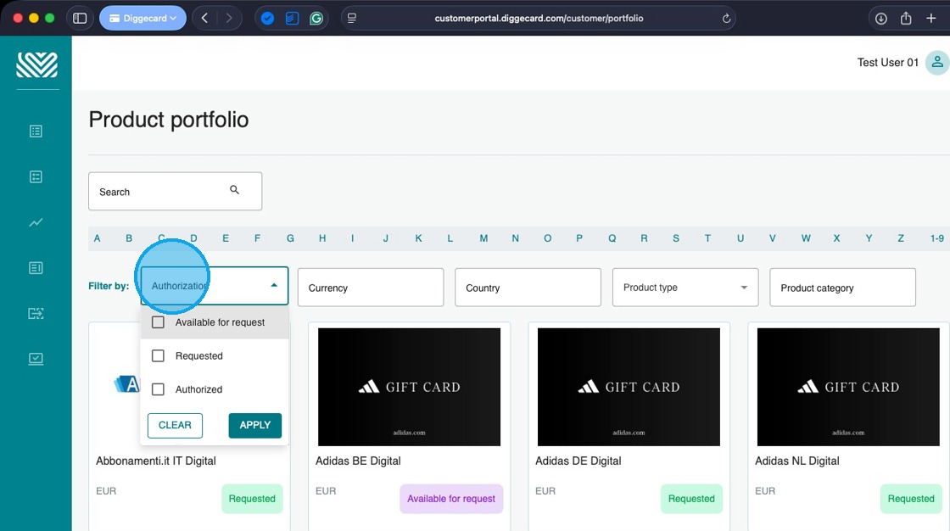The height and width of the screenshot is (531, 950).
Task: Click the Grammarly extension icon
Action: click(316, 18)
